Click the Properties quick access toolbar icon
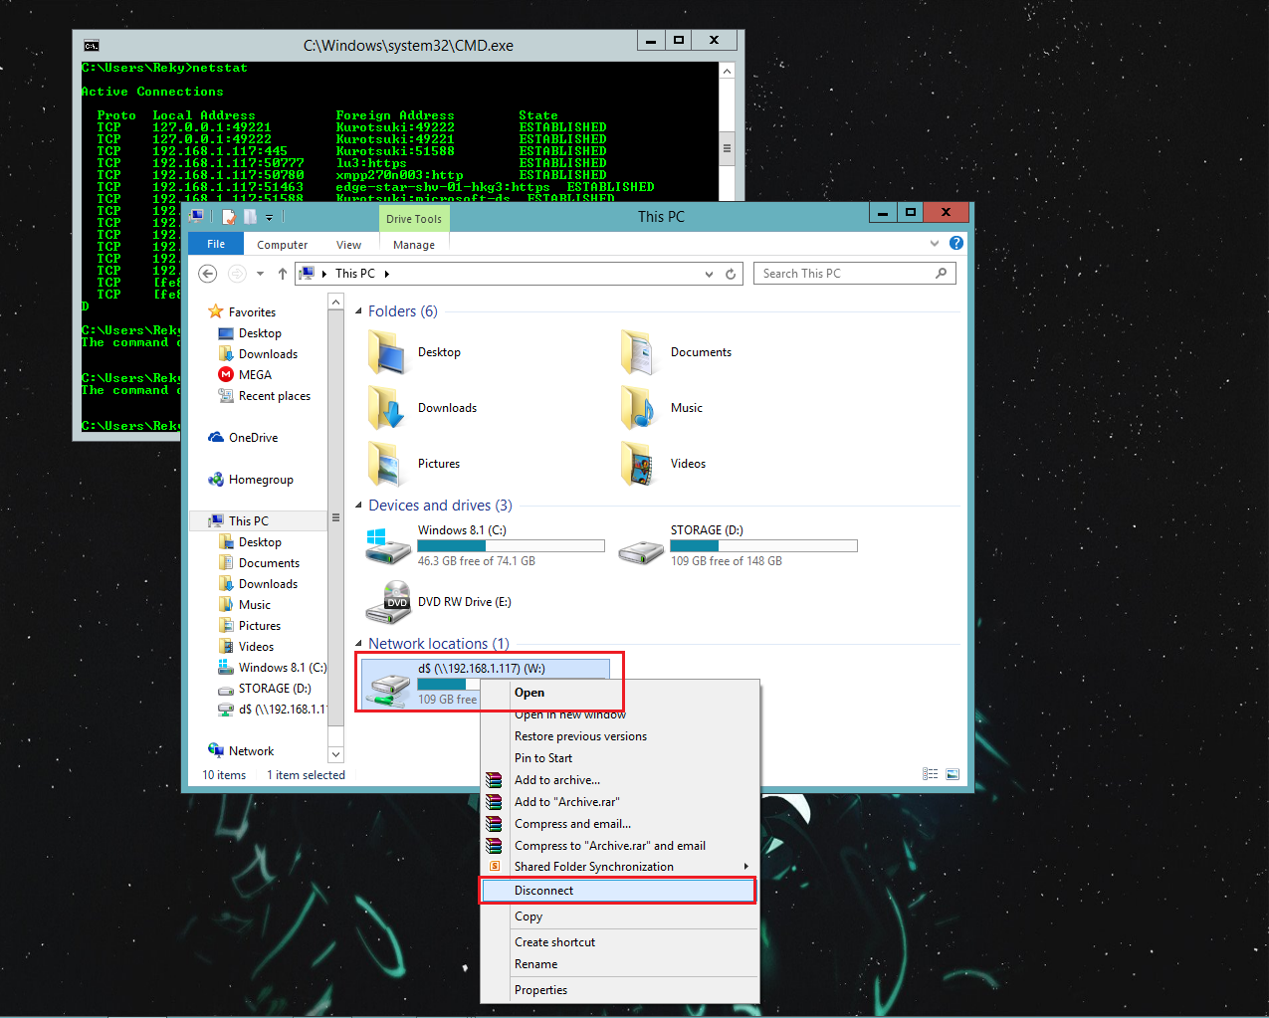The width and height of the screenshot is (1269, 1018). click(x=229, y=217)
